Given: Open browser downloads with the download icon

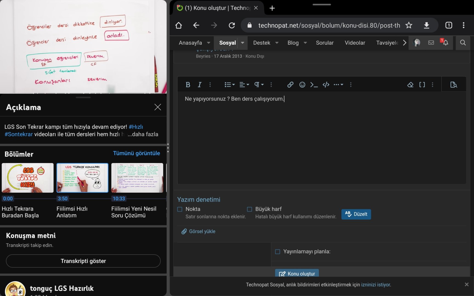Looking at the screenshot, I should click(x=427, y=25).
